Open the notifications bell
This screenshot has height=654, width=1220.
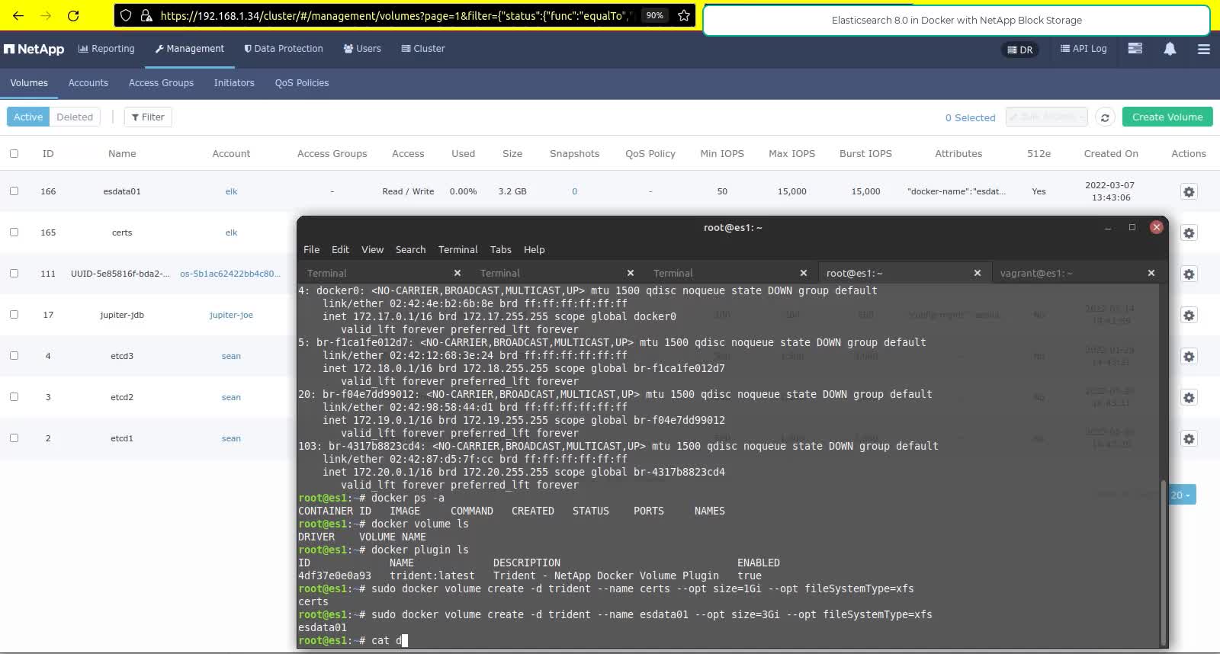[x=1170, y=48]
